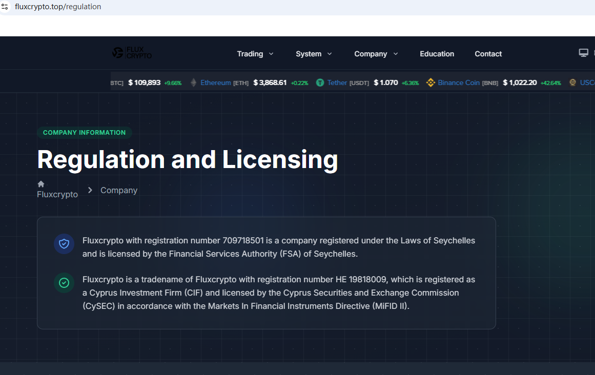Open the Ethereum ticker link
595x375 pixels.
215,82
